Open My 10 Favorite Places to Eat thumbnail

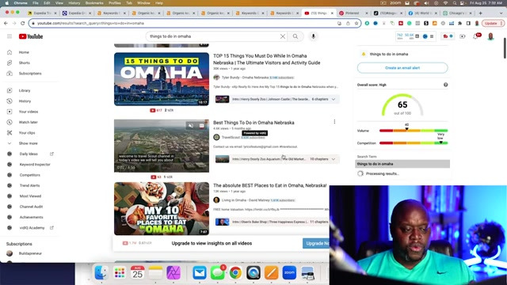coord(162,209)
